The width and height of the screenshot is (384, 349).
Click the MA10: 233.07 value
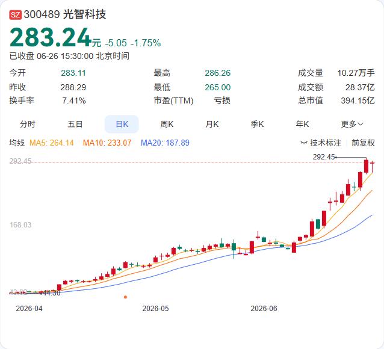click(107, 143)
